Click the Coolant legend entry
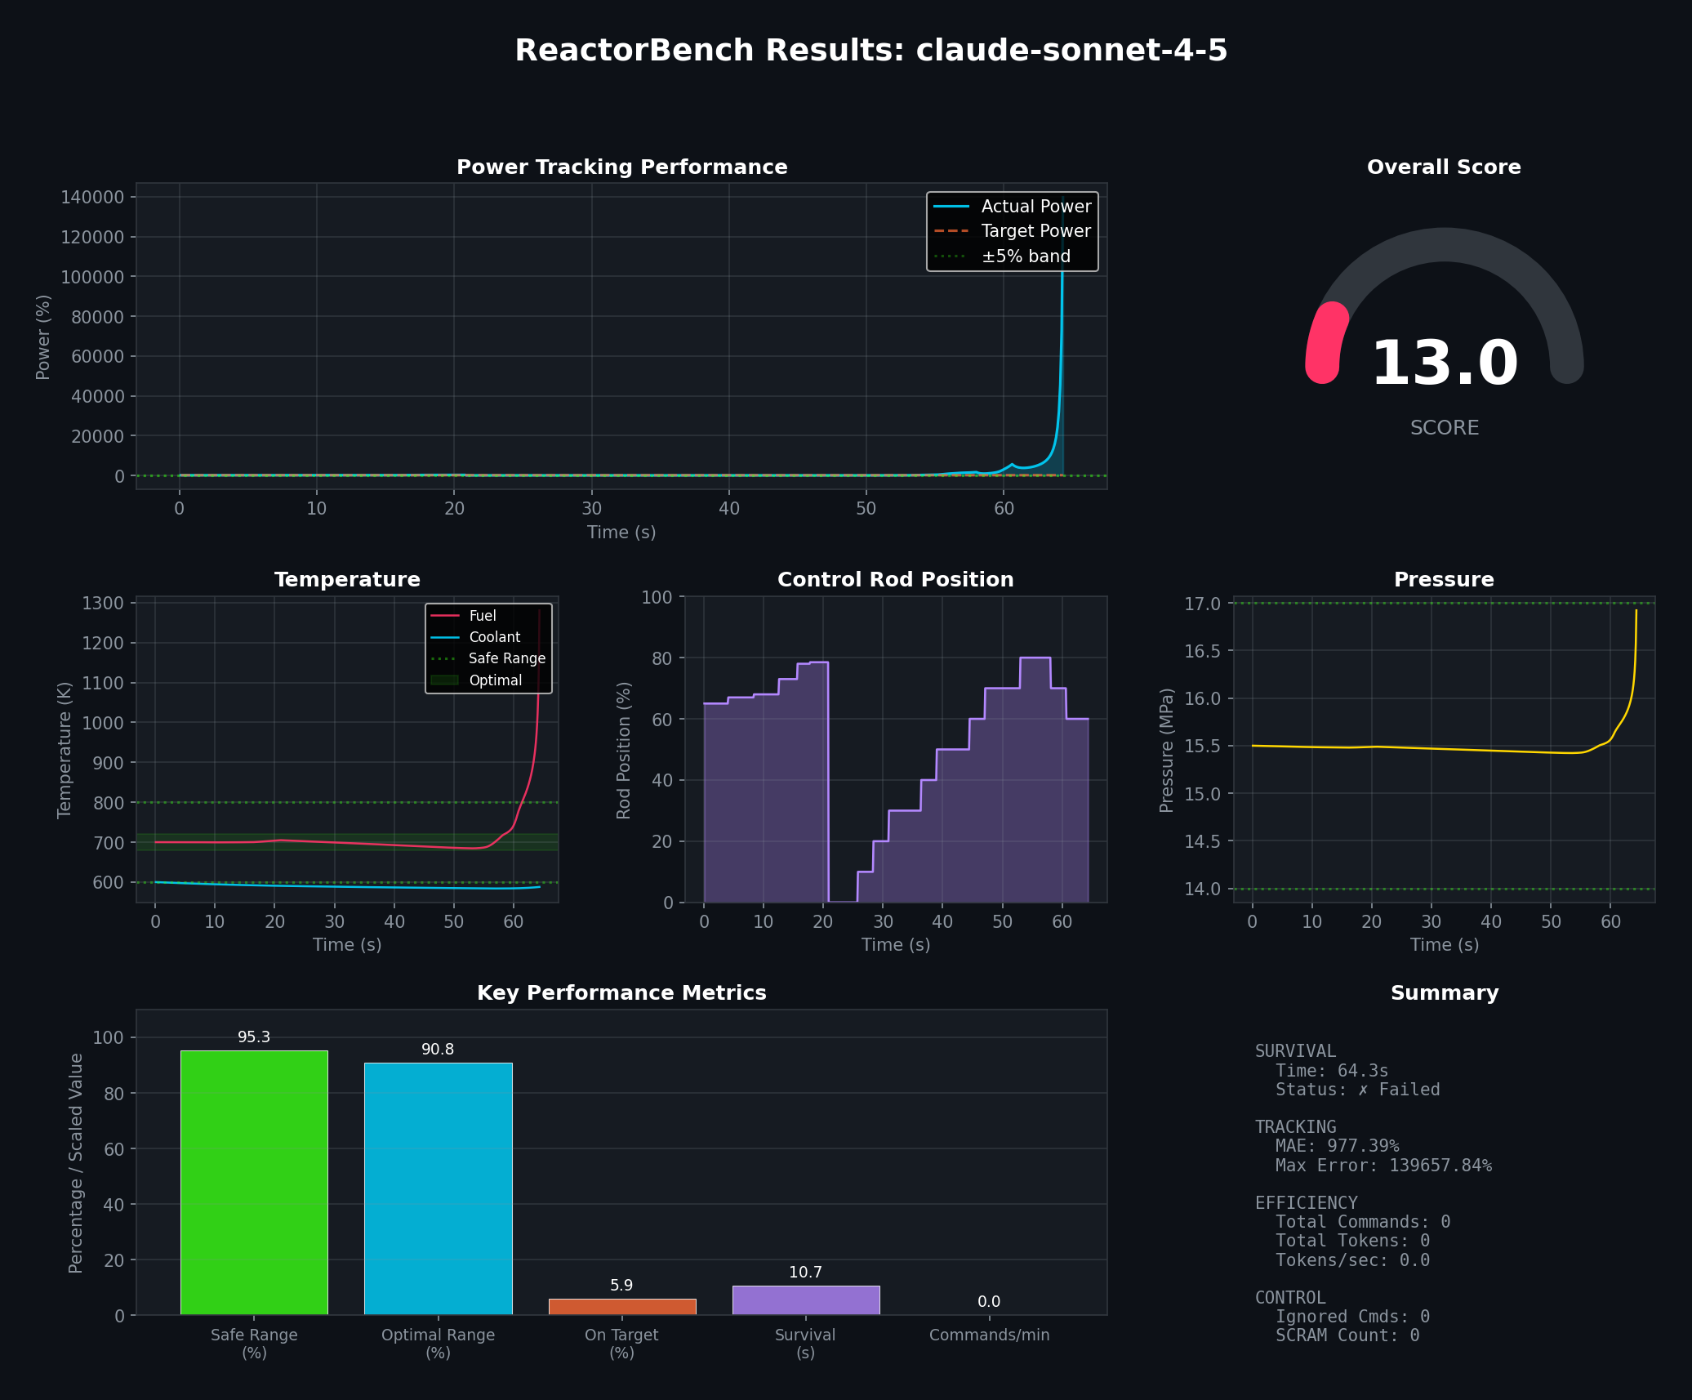This screenshot has width=1692, height=1400. (x=494, y=637)
